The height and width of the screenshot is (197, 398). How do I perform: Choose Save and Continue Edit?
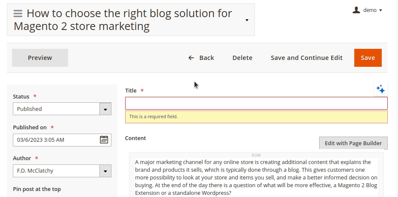tap(306, 58)
